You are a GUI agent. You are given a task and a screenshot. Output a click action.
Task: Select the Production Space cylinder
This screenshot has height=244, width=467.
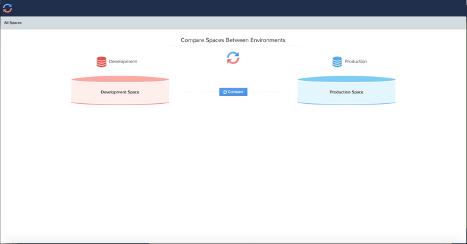coord(346,90)
